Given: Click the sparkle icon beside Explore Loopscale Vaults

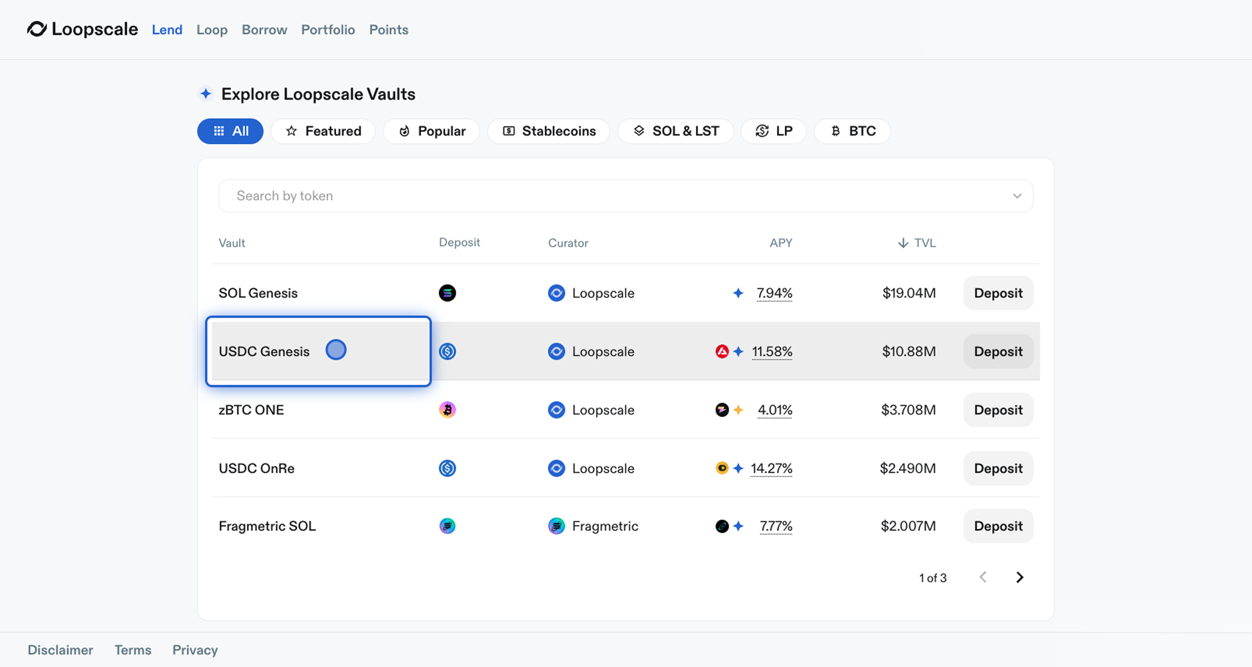Looking at the screenshot, I should tap(206, 94).
